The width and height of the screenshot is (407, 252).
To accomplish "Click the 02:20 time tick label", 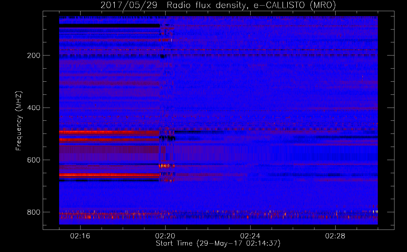I will (165, 236).
